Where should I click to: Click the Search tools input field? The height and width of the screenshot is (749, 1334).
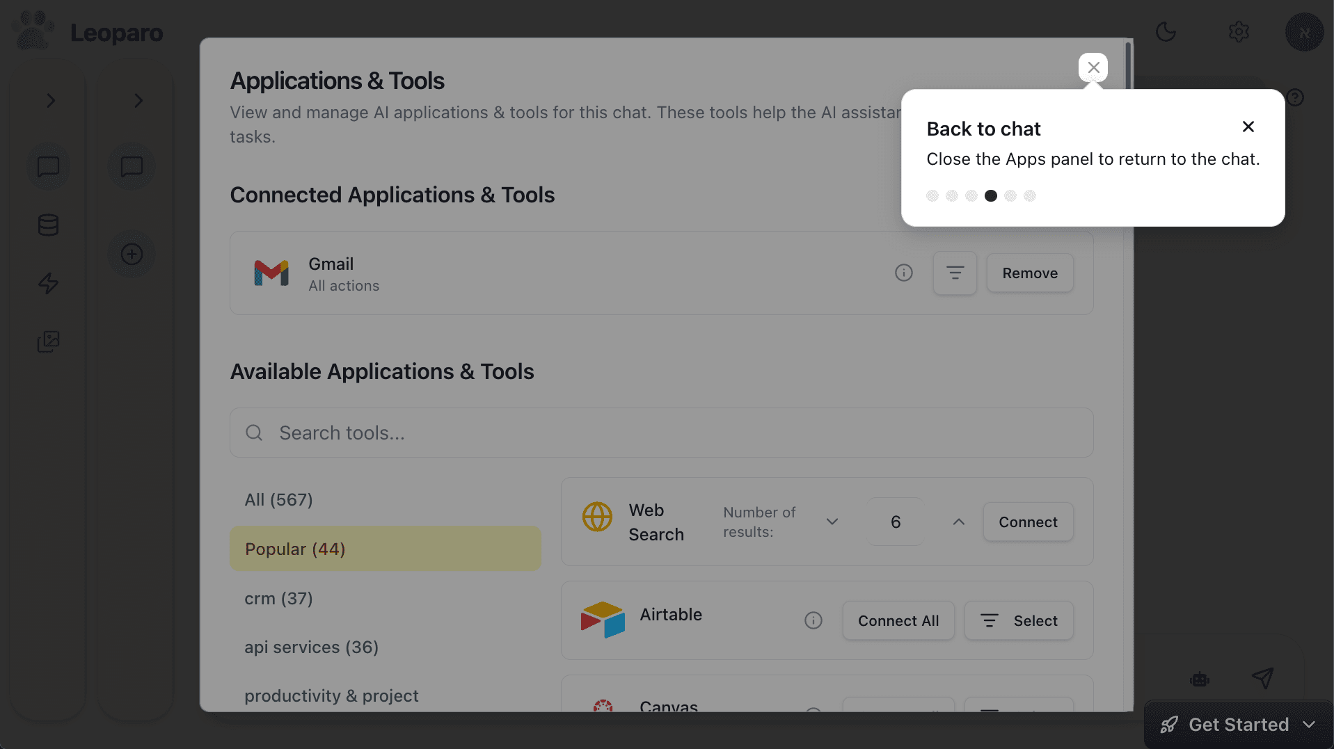pyautogui.click(x=661, y=433)
